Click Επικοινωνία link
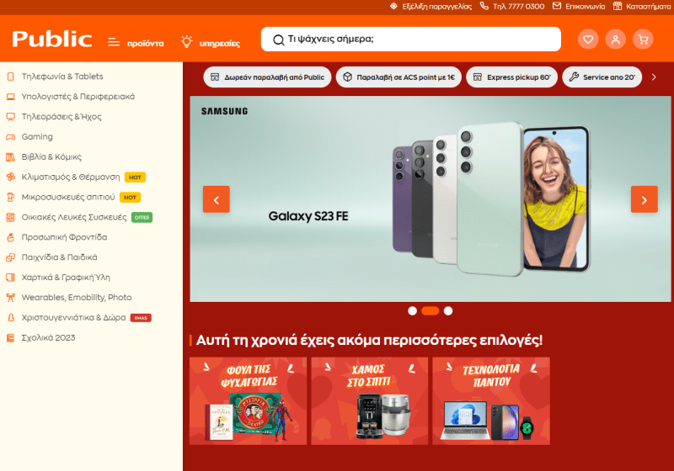674x471 pixels. 585,7
